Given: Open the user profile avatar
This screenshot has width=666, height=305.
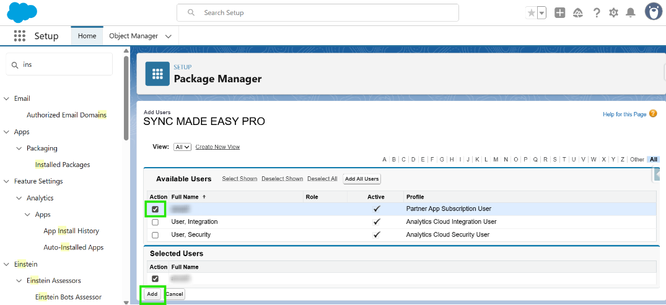Looking at the screenshot, I should click(653, 12).
